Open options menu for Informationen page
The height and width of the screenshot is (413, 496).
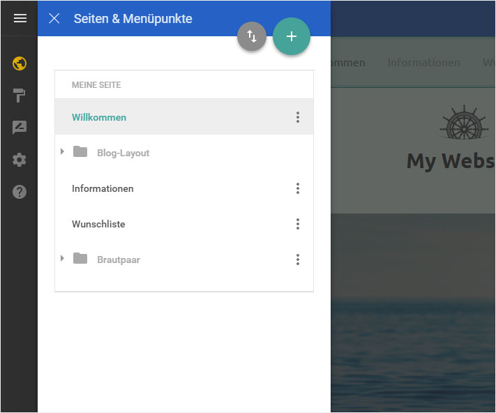point(298,188)
